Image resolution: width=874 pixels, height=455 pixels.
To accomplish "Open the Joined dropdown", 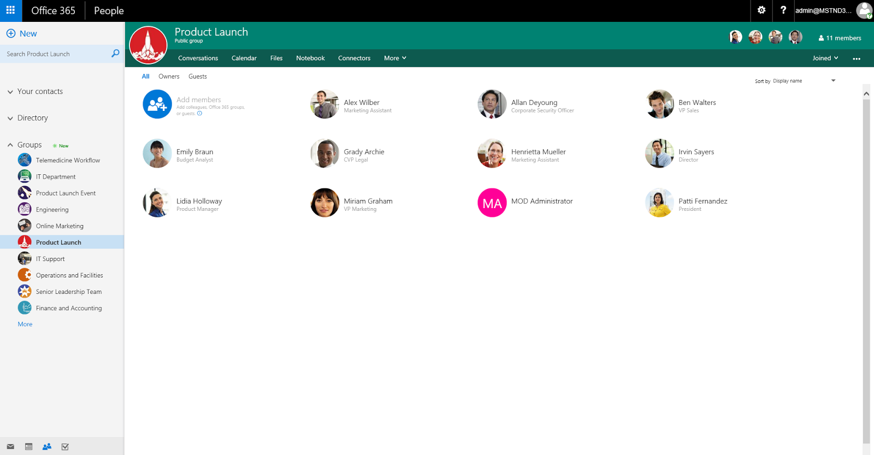I will point(825,58).
